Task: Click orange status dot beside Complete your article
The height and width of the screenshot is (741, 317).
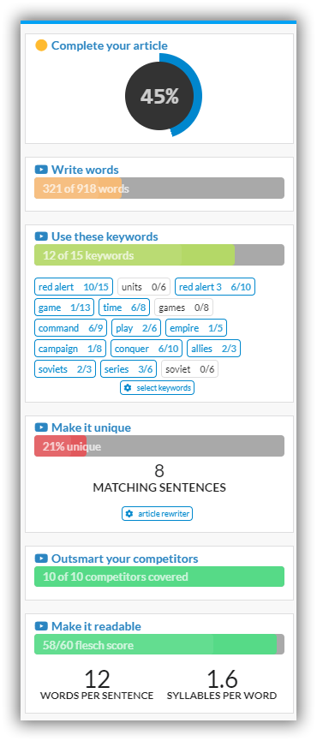Action: pos(41,45)
